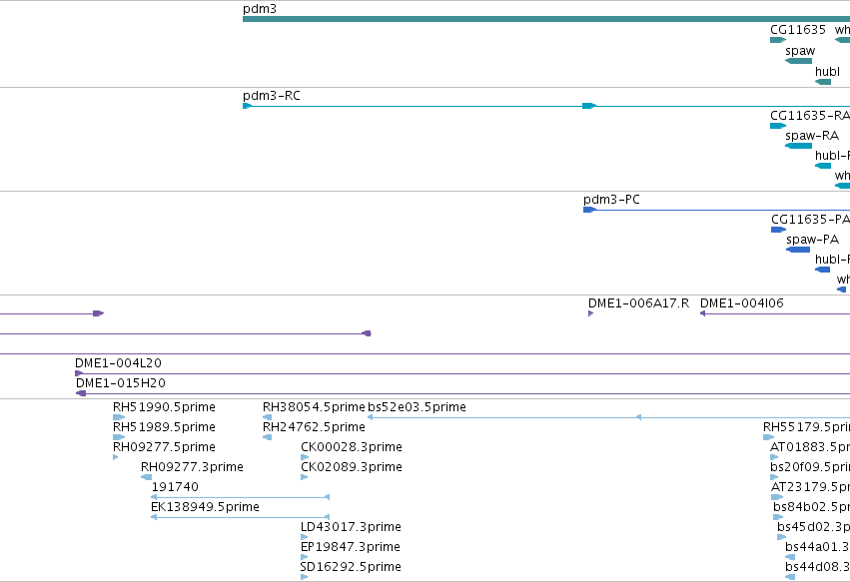Click the pdm3-RC transcript label

(271, 96)
